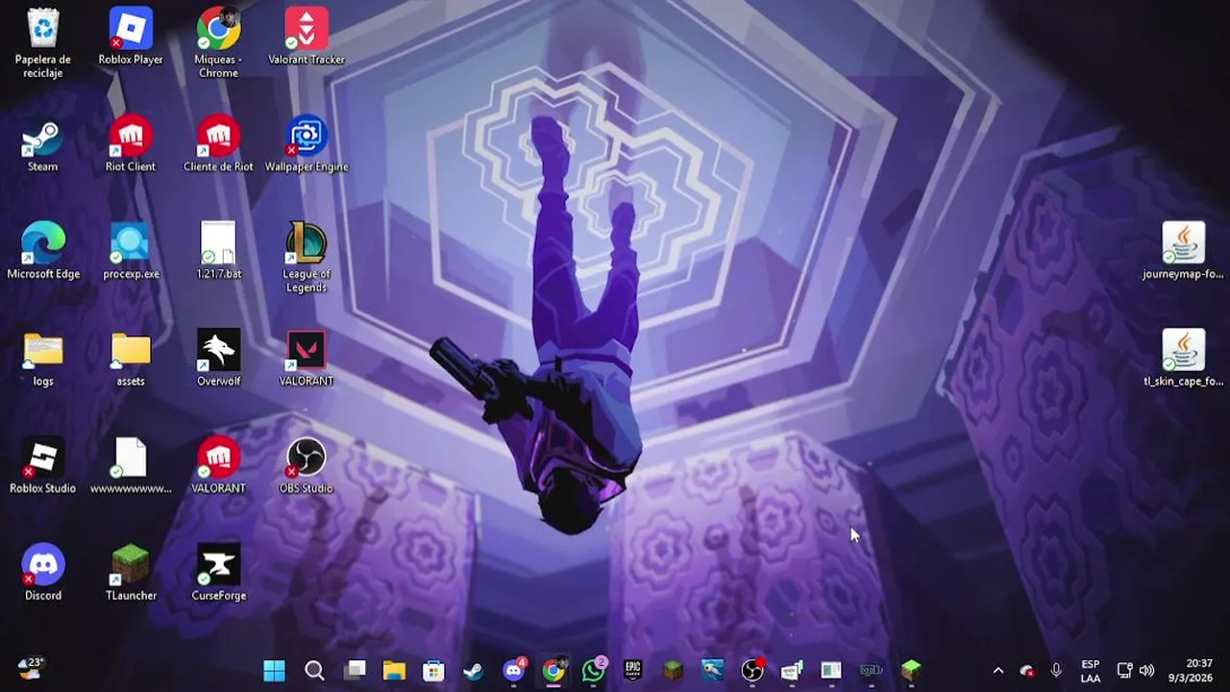Viewport: 1230px width, 692px height.
Task: Open ESP LAA language input switcher
Action: (1091, 671)
